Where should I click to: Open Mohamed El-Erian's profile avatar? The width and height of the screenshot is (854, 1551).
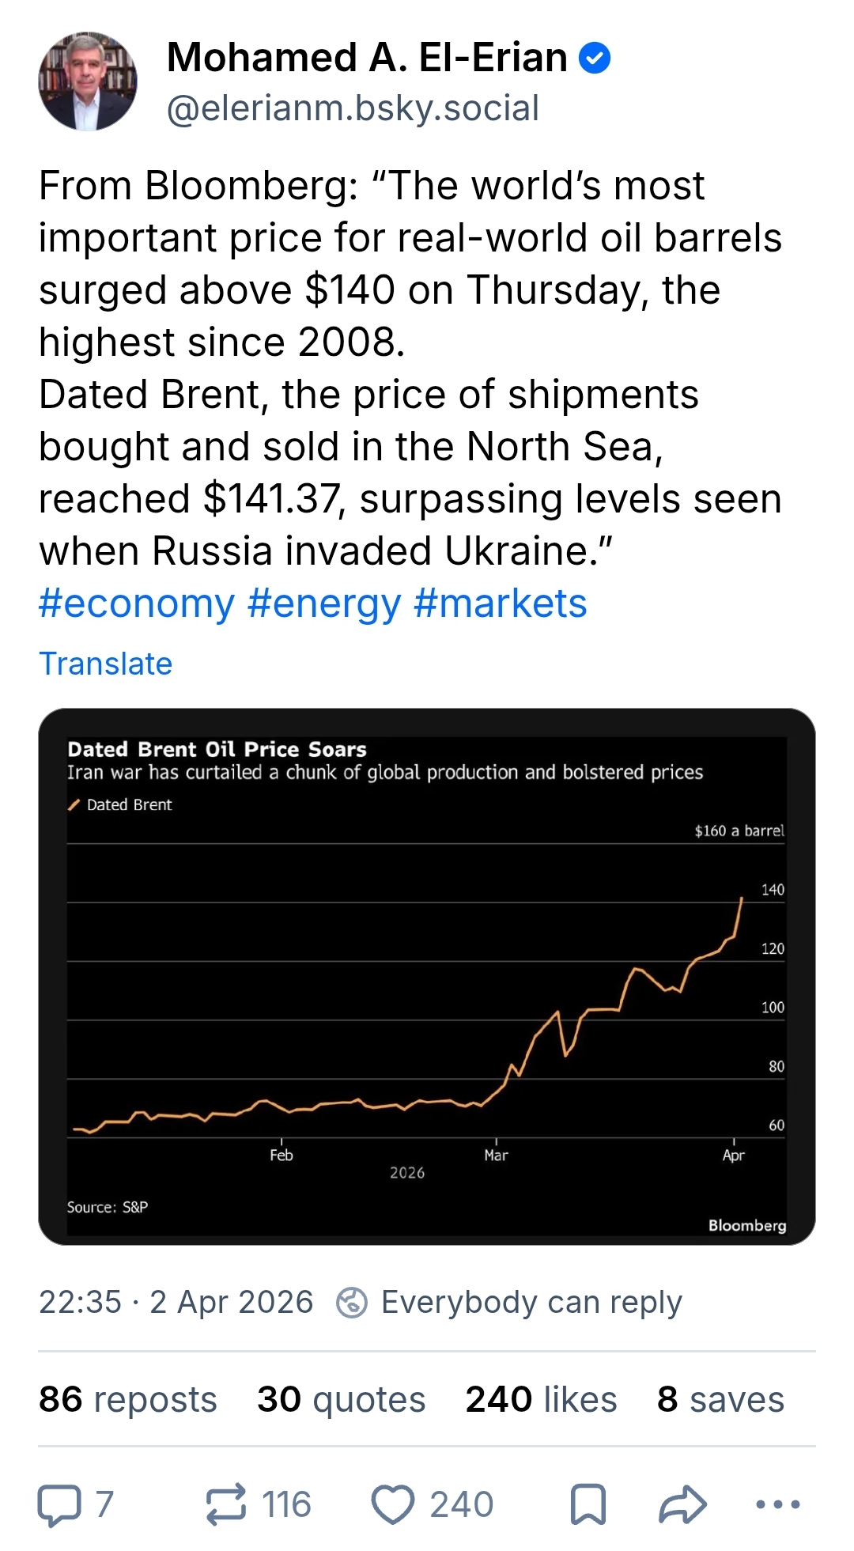pos(88,81)
